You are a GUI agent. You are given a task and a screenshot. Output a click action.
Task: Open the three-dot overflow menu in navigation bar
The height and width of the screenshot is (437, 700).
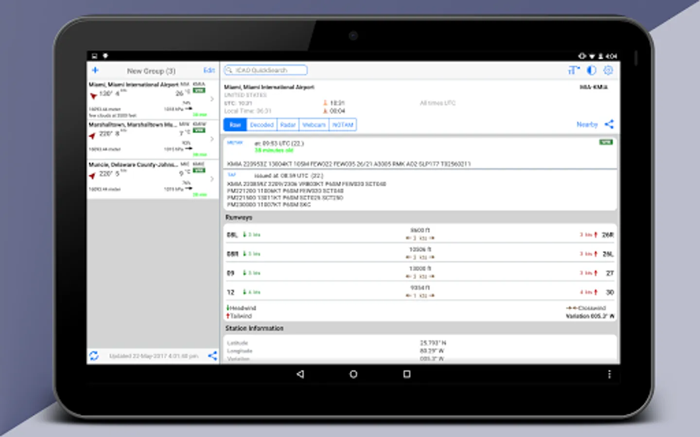[x=609, y=374]
